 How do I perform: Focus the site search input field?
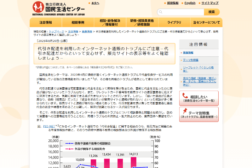(180, 12)
